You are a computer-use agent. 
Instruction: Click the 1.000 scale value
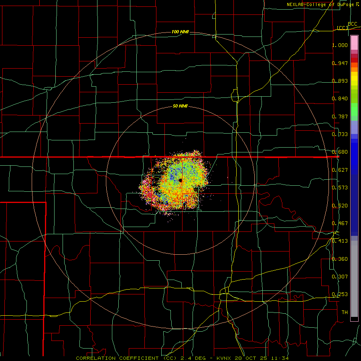click(340, 45)
